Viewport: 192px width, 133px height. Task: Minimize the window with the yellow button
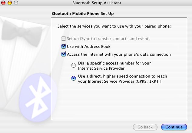(x=10, y=3)
